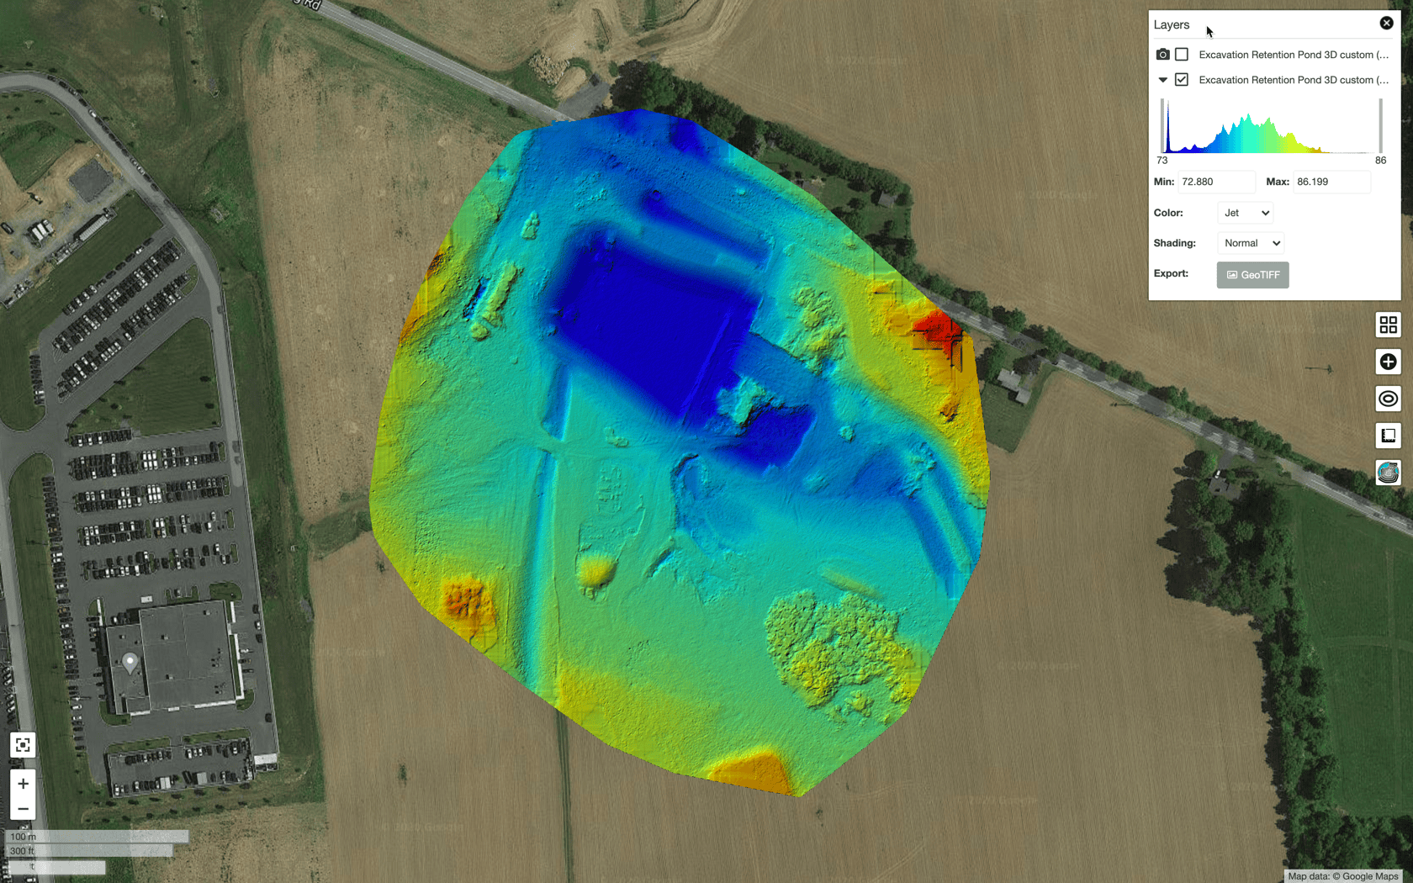Click the camera icon beside the first layer

pos(1162,55)
